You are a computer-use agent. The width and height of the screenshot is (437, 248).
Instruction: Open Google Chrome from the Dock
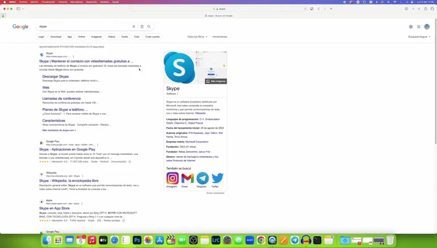261,240
